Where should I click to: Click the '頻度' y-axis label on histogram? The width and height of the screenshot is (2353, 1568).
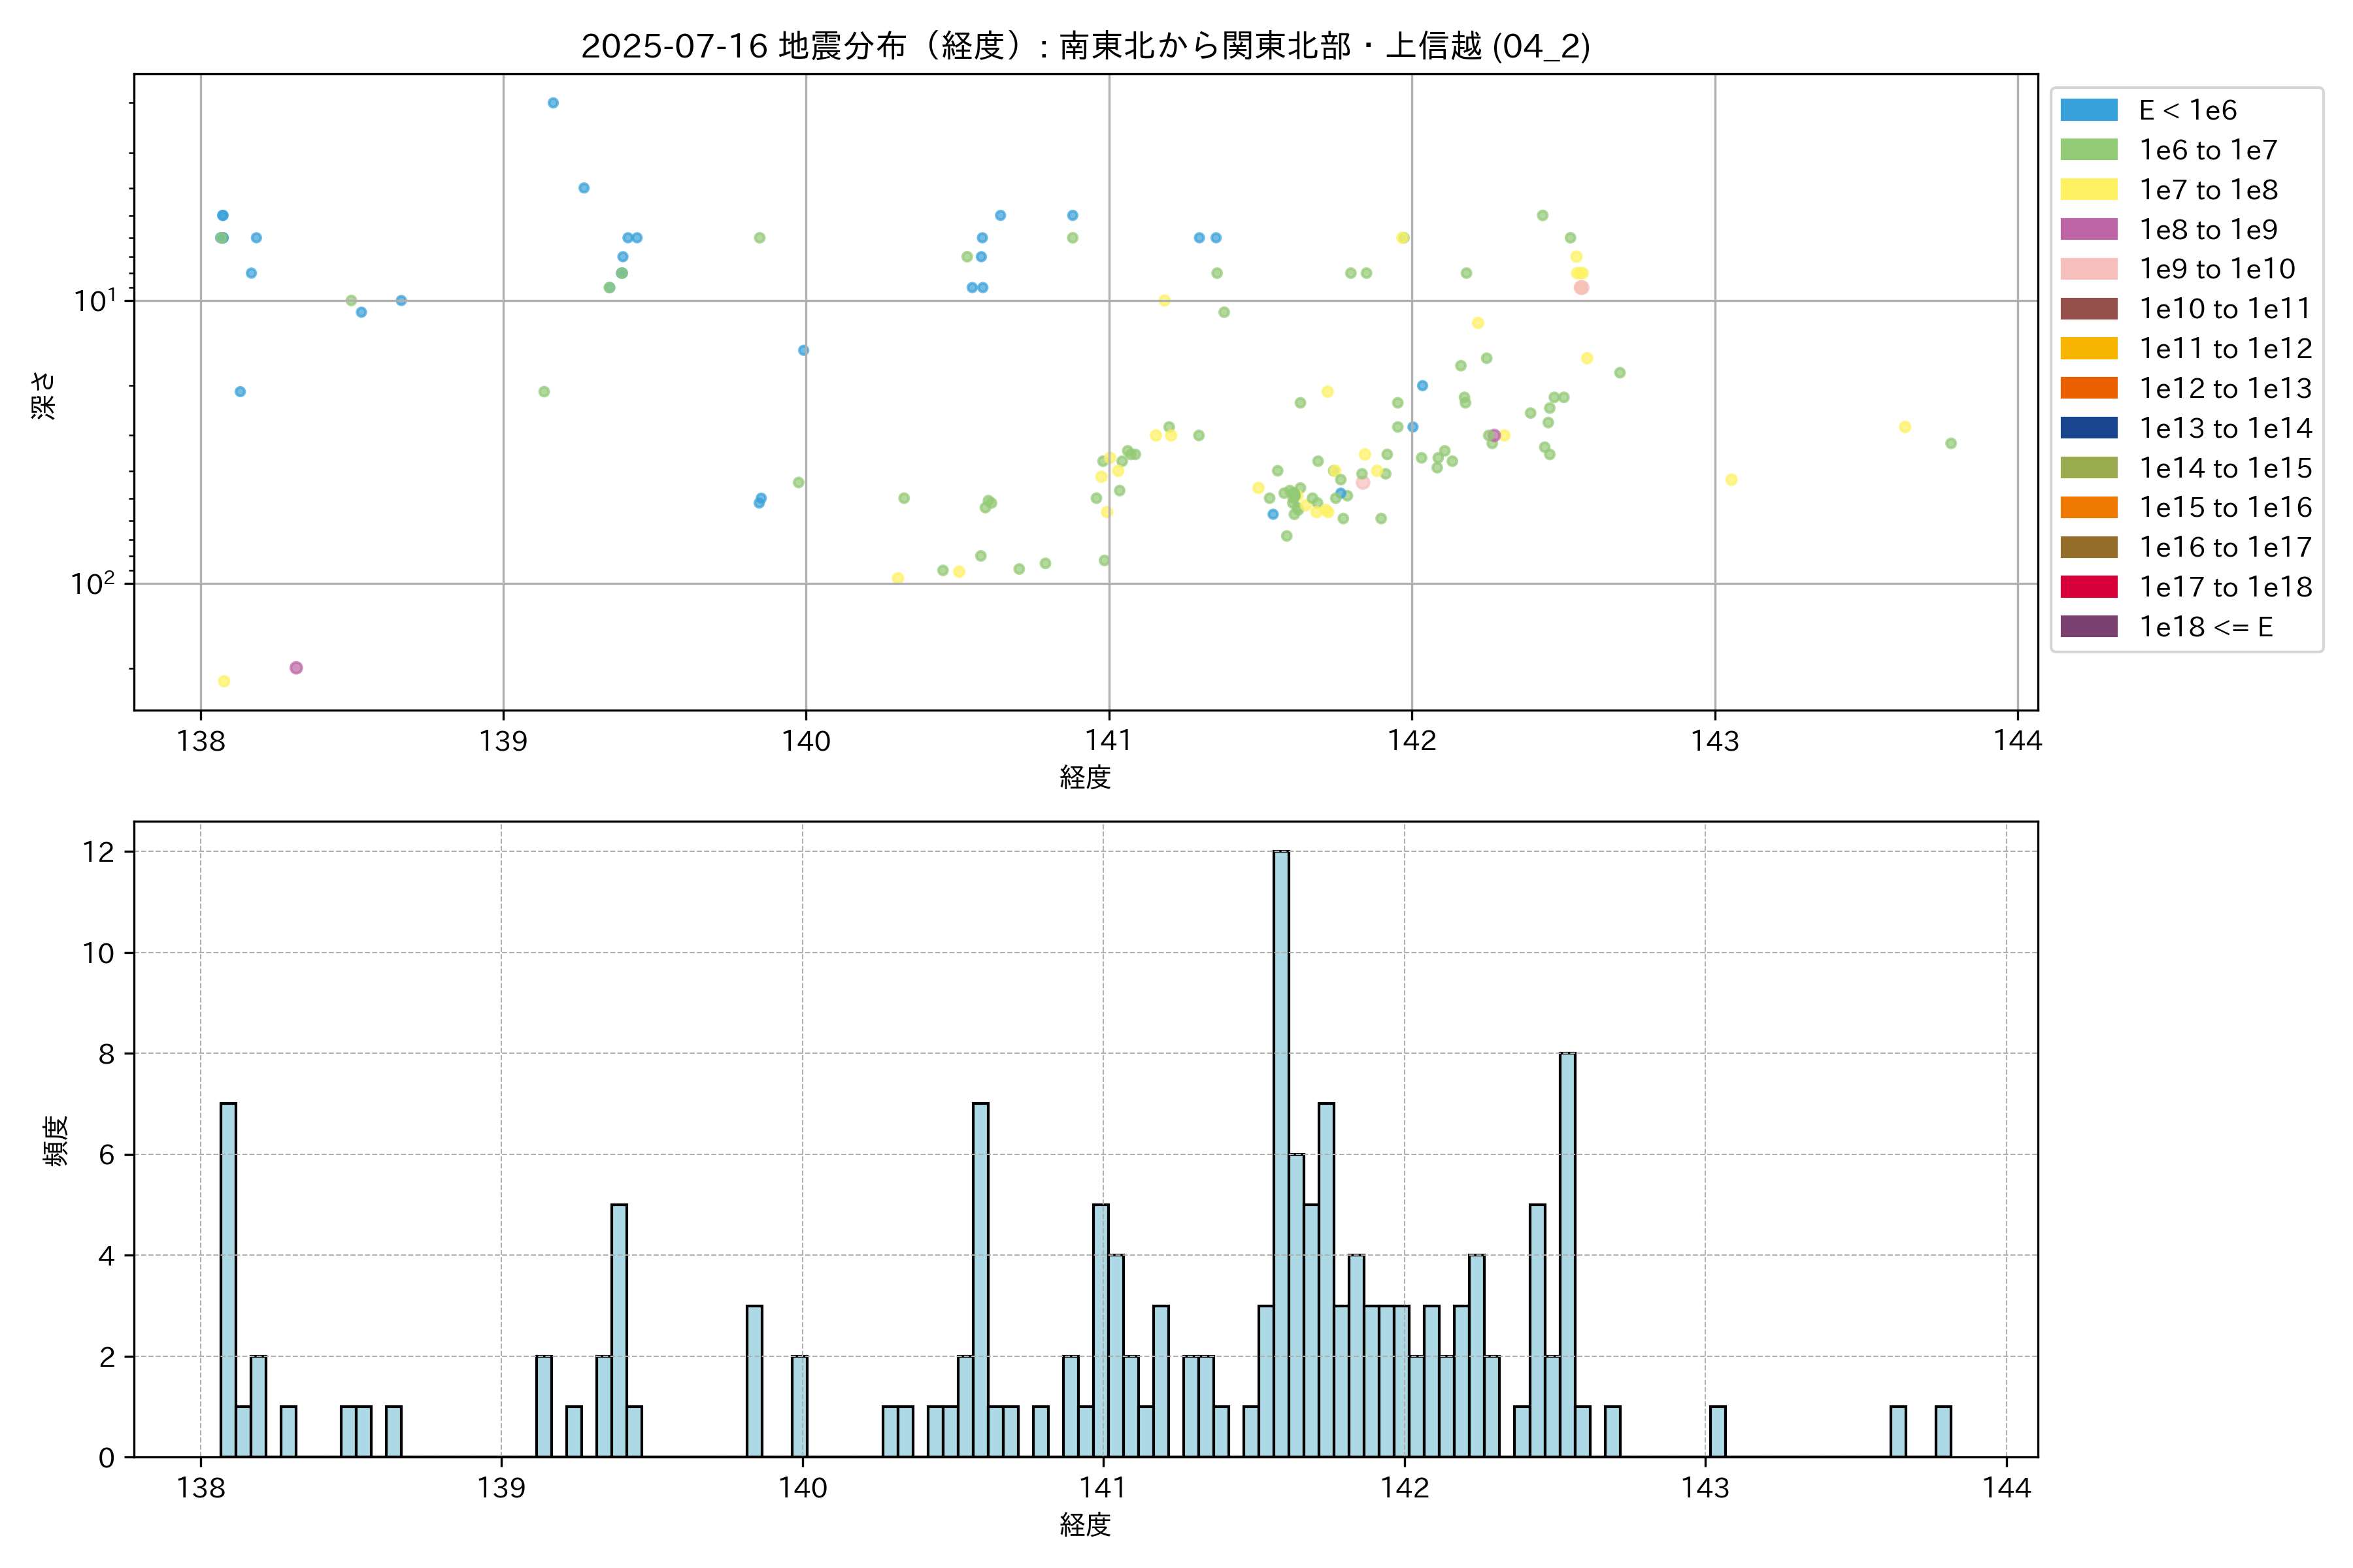(x=56, y=1141)
